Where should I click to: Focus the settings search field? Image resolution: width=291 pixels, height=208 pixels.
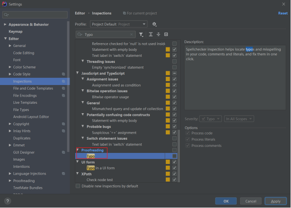click(x=35, y=15)
